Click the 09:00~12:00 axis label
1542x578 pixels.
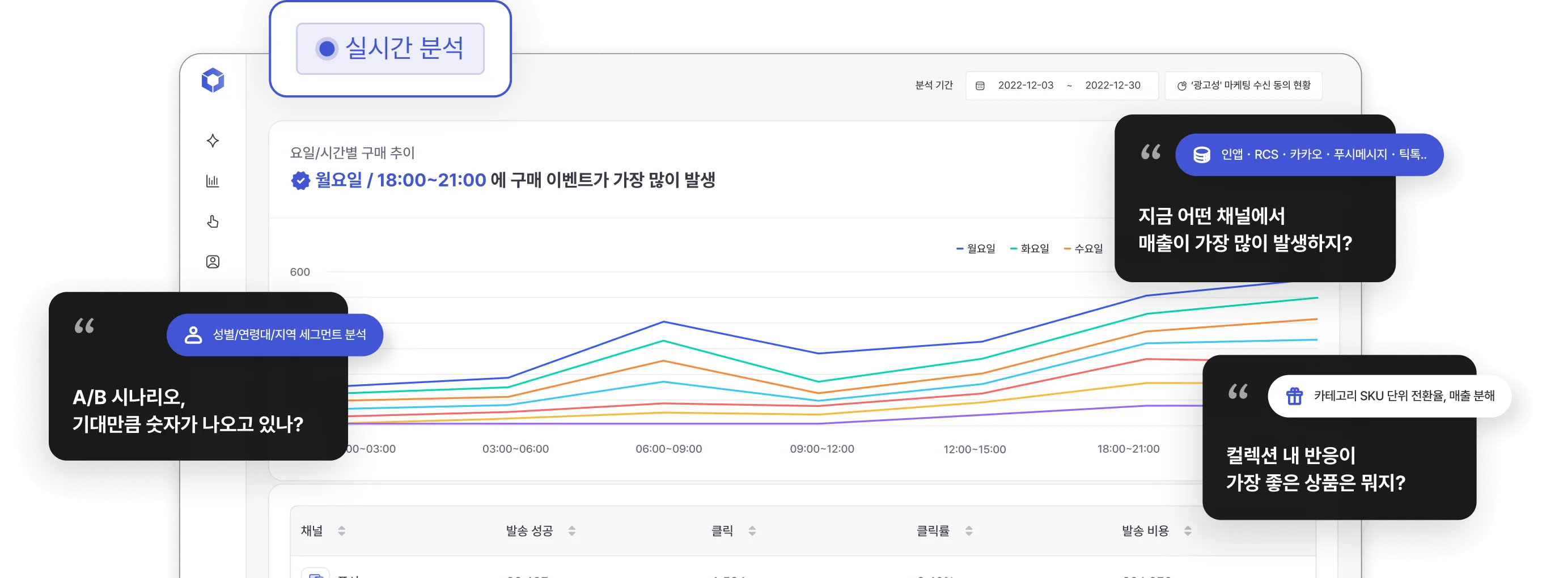click(822, 449)
